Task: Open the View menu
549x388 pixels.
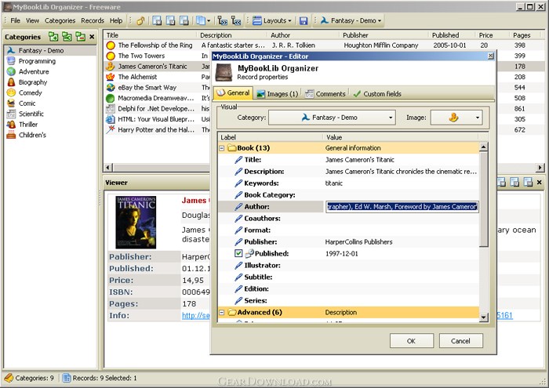Action: [x=33, y=20]
